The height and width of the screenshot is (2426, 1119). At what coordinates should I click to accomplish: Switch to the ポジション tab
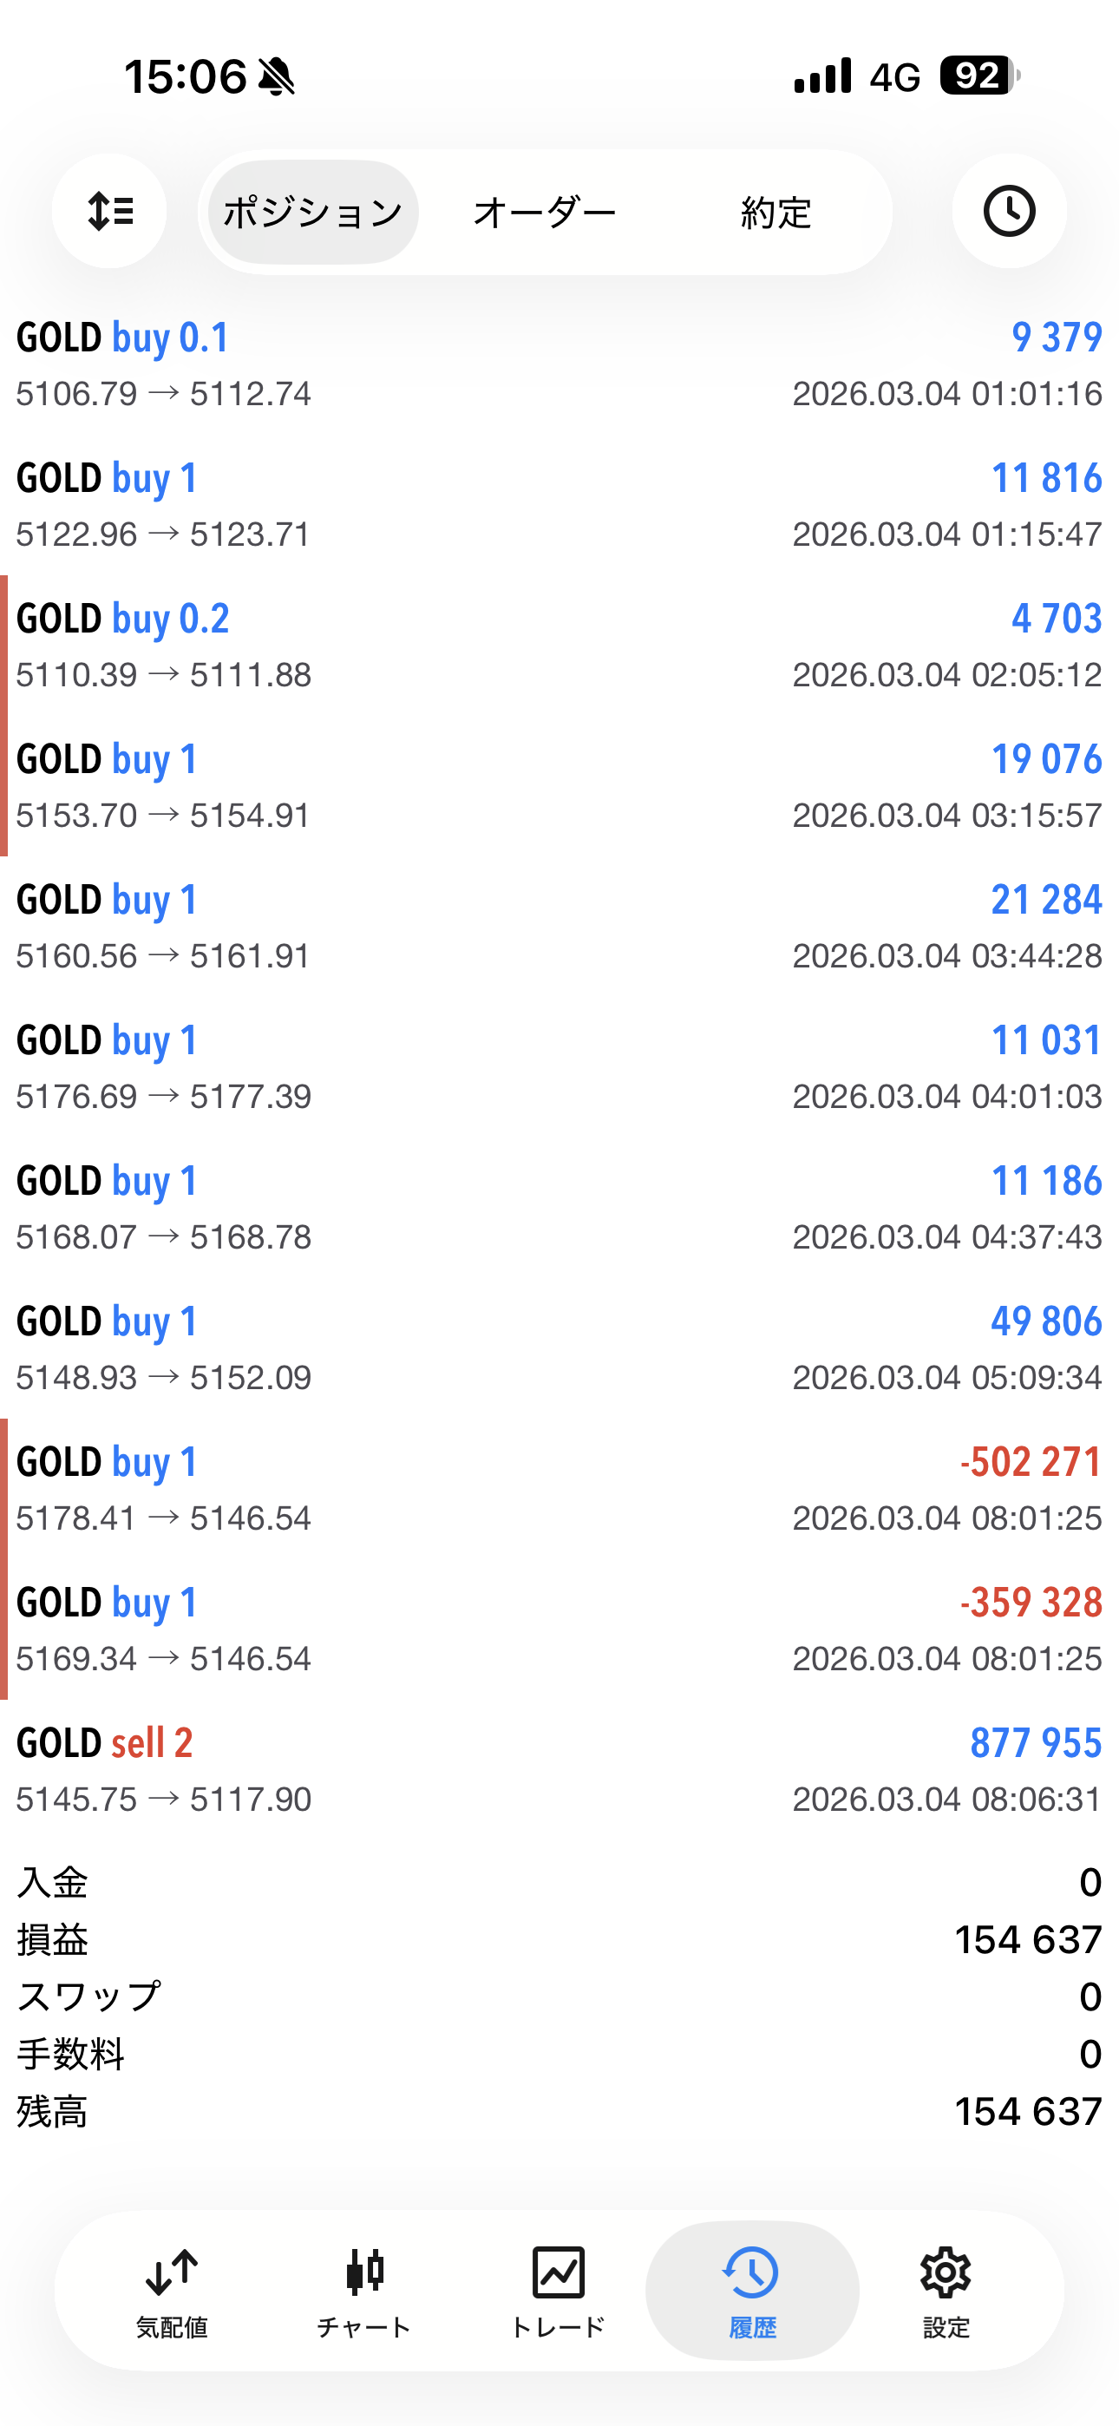tap(313, 213)
